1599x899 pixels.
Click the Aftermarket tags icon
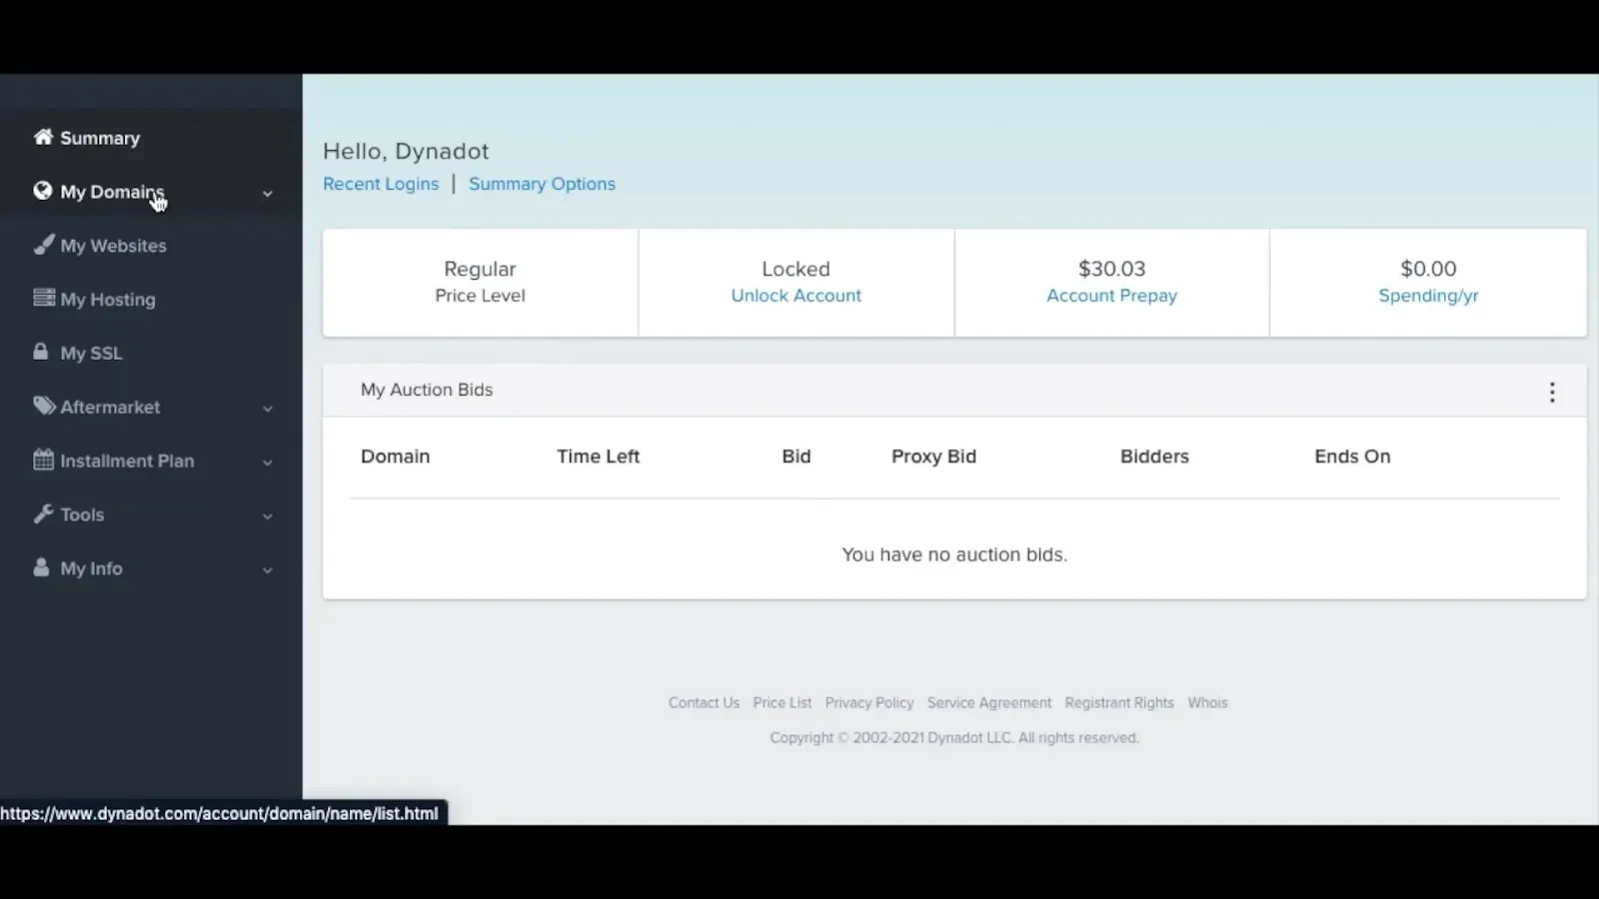click(x=44, y=406)
